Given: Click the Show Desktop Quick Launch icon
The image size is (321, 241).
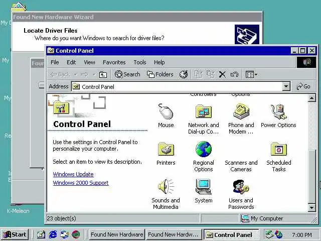Looking at the screenshot, I should coord(41,234).
